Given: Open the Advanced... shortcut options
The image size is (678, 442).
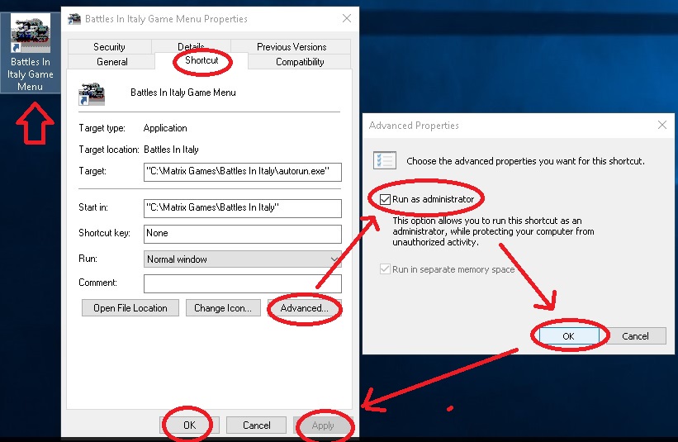Looking at the screenshot, I should click(x=305, y=308).
